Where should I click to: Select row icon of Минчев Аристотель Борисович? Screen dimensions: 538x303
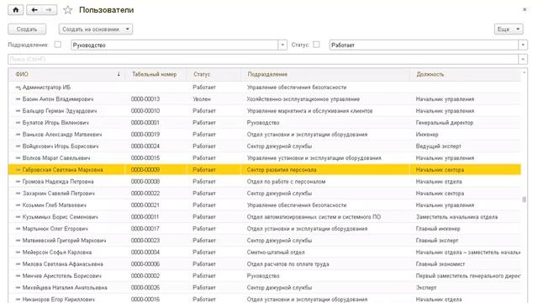tap(18, 276)
